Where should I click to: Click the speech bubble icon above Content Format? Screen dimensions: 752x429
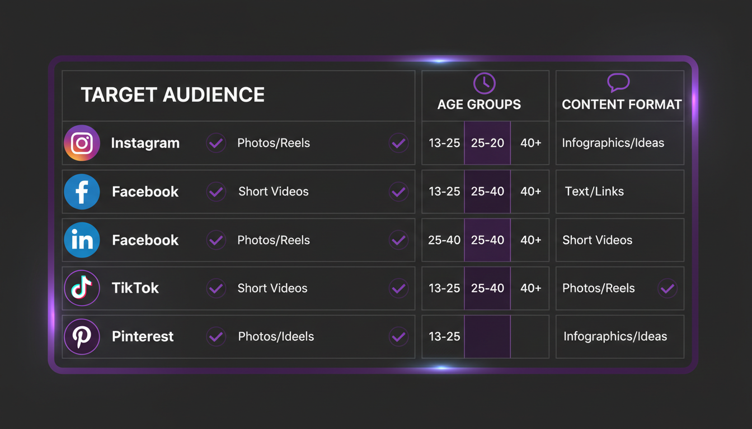click(x=618, y=83)
